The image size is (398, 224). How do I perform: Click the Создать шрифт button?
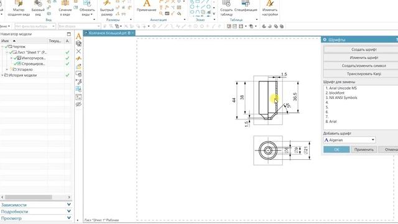click(364, 50)
